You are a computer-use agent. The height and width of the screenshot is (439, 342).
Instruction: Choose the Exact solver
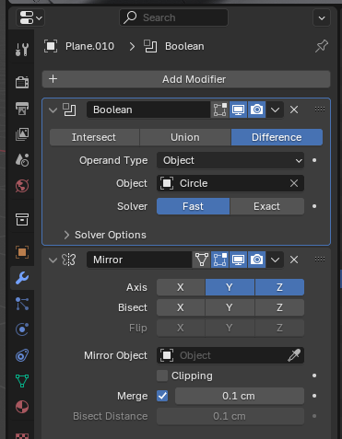pyautogui.click(x=267, y=206)
